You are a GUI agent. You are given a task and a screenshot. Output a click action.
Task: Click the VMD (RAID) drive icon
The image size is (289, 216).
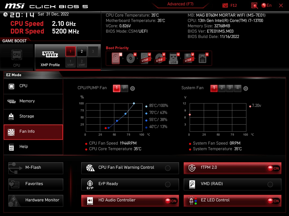click(192, 184)
